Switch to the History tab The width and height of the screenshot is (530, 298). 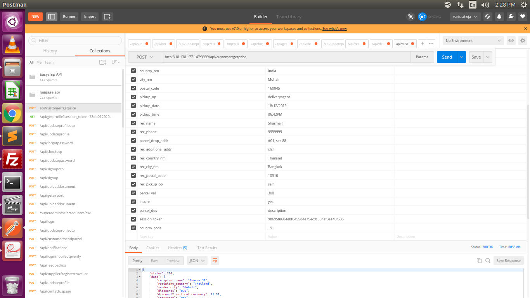click(50, 51)
